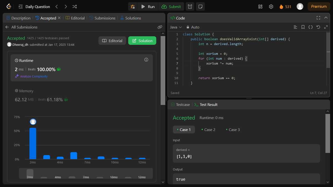
Task: Click line 7 xorSum code
Action: point(220,63)
